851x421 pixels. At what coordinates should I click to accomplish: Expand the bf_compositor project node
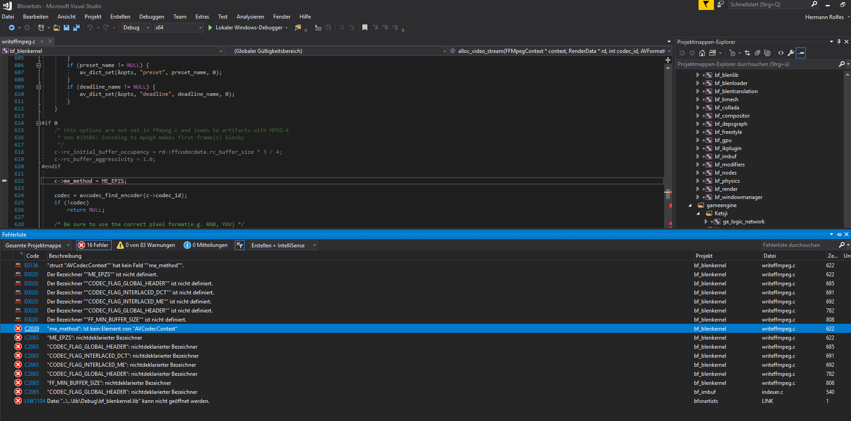[698, 116]
